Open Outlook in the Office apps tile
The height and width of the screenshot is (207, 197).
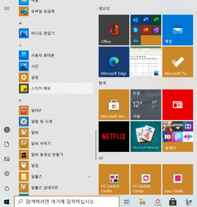pos(135,20)
